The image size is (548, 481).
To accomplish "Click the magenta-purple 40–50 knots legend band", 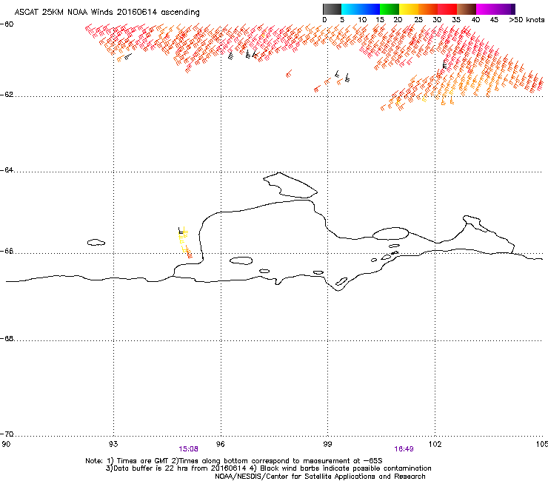I will [x=495, y=9].
